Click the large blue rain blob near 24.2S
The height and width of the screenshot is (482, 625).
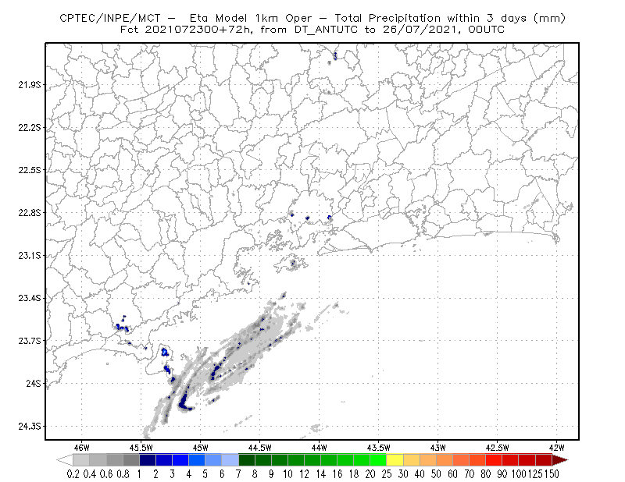click(x=184, y=402)
